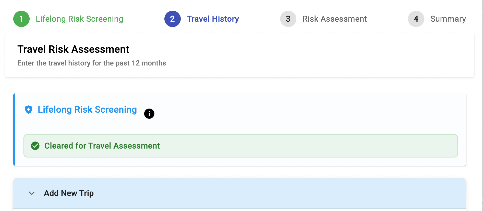The height and width of the screenshot is (211, 483).
Task: Click the Travel Risk Assessment title card
Action: click(x=73, y=49)
